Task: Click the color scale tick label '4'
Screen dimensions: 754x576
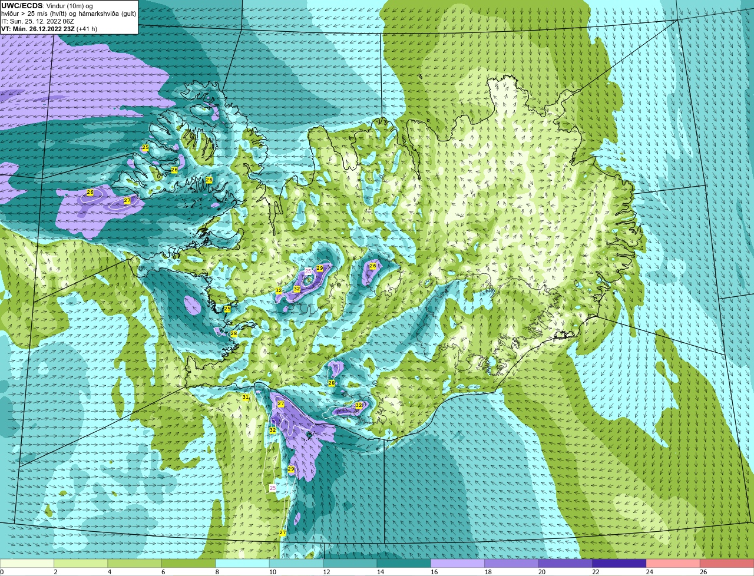Action: (x=110, y=572)
